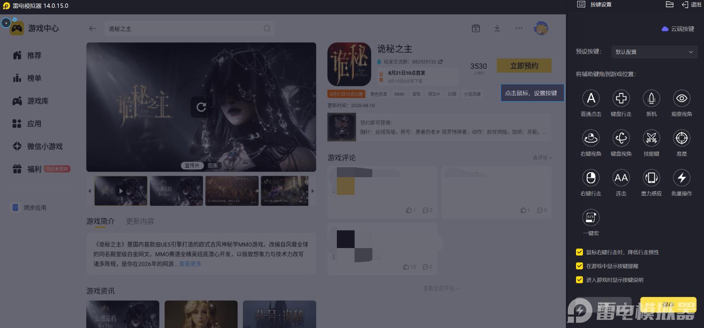Open the three-dot more menu
Screen dimensions: 704x328
(519, 29)
